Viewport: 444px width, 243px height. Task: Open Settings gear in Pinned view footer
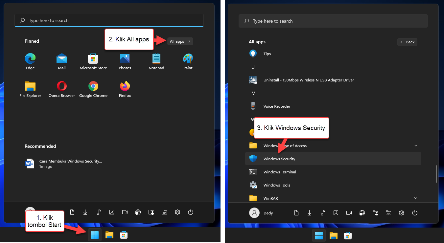coord(177,212)
